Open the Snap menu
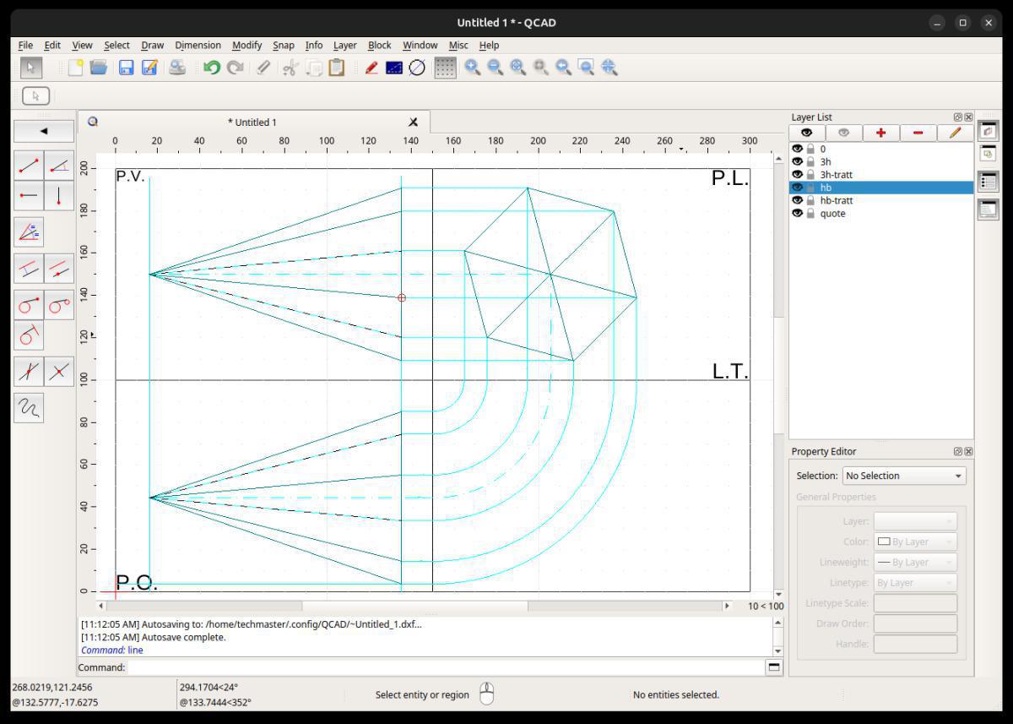 283,45
